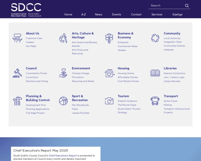The image size is (201, 161).
Task: Select the Contact menu item
Action: 136,14
